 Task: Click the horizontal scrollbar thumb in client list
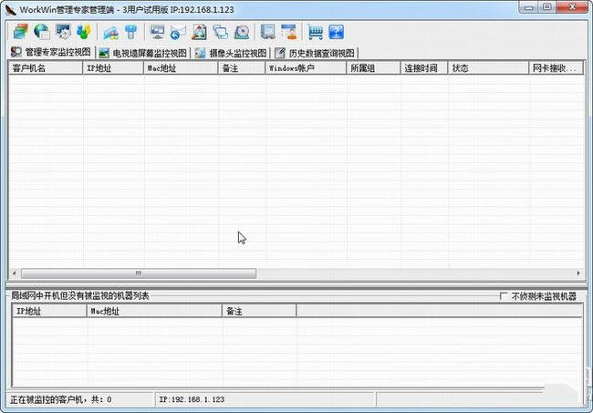[139, 273]
